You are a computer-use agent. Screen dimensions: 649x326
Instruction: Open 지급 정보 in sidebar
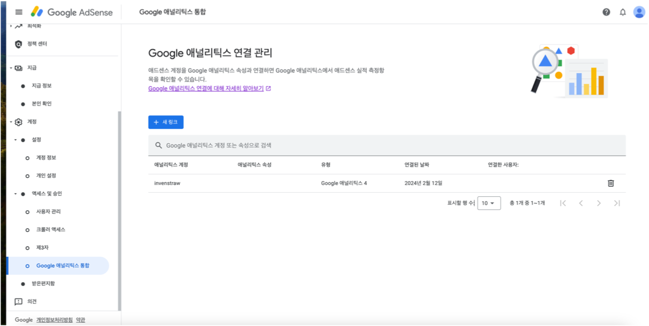[42, 86]
